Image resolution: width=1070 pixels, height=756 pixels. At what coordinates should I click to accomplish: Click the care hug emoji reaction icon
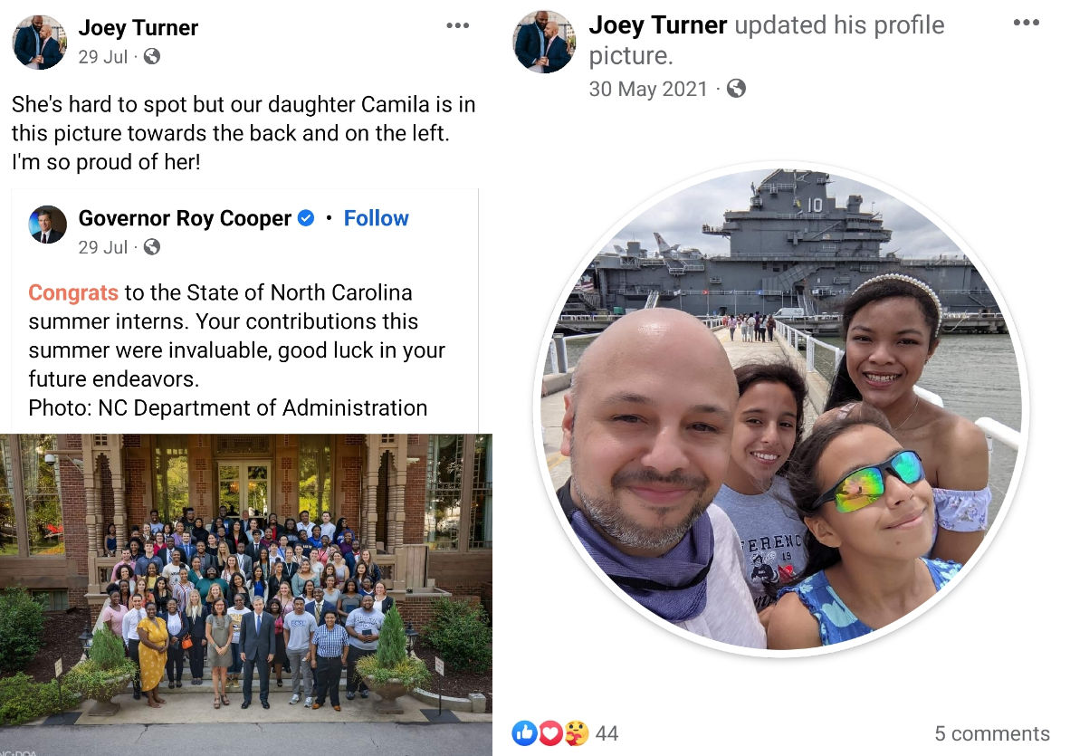click(x=577, y=733)
